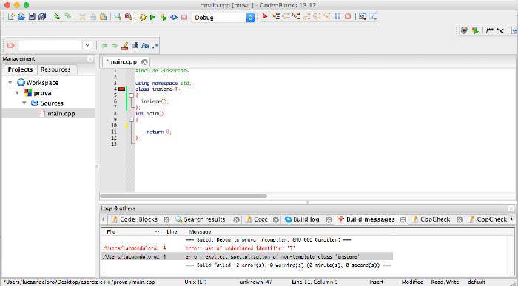Switch to the Resources tab
This screenshot has width=518, height=286.
(55, 69)
